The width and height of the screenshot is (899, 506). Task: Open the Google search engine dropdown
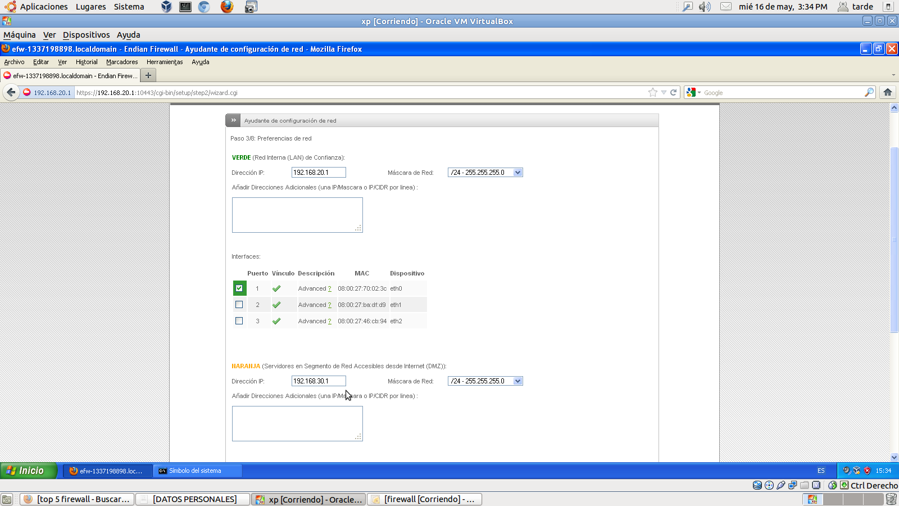tap(698, 92)
